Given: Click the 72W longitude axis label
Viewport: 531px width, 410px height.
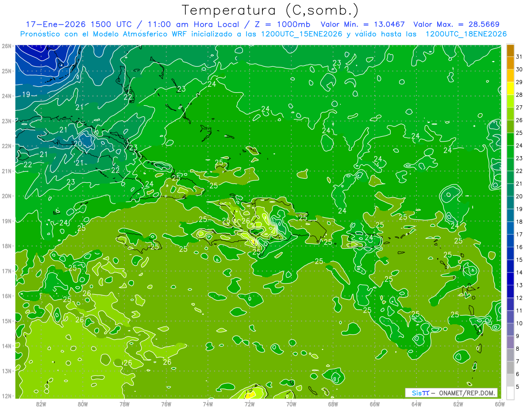Looking at the screenshot, I should [x=250, y=404].
